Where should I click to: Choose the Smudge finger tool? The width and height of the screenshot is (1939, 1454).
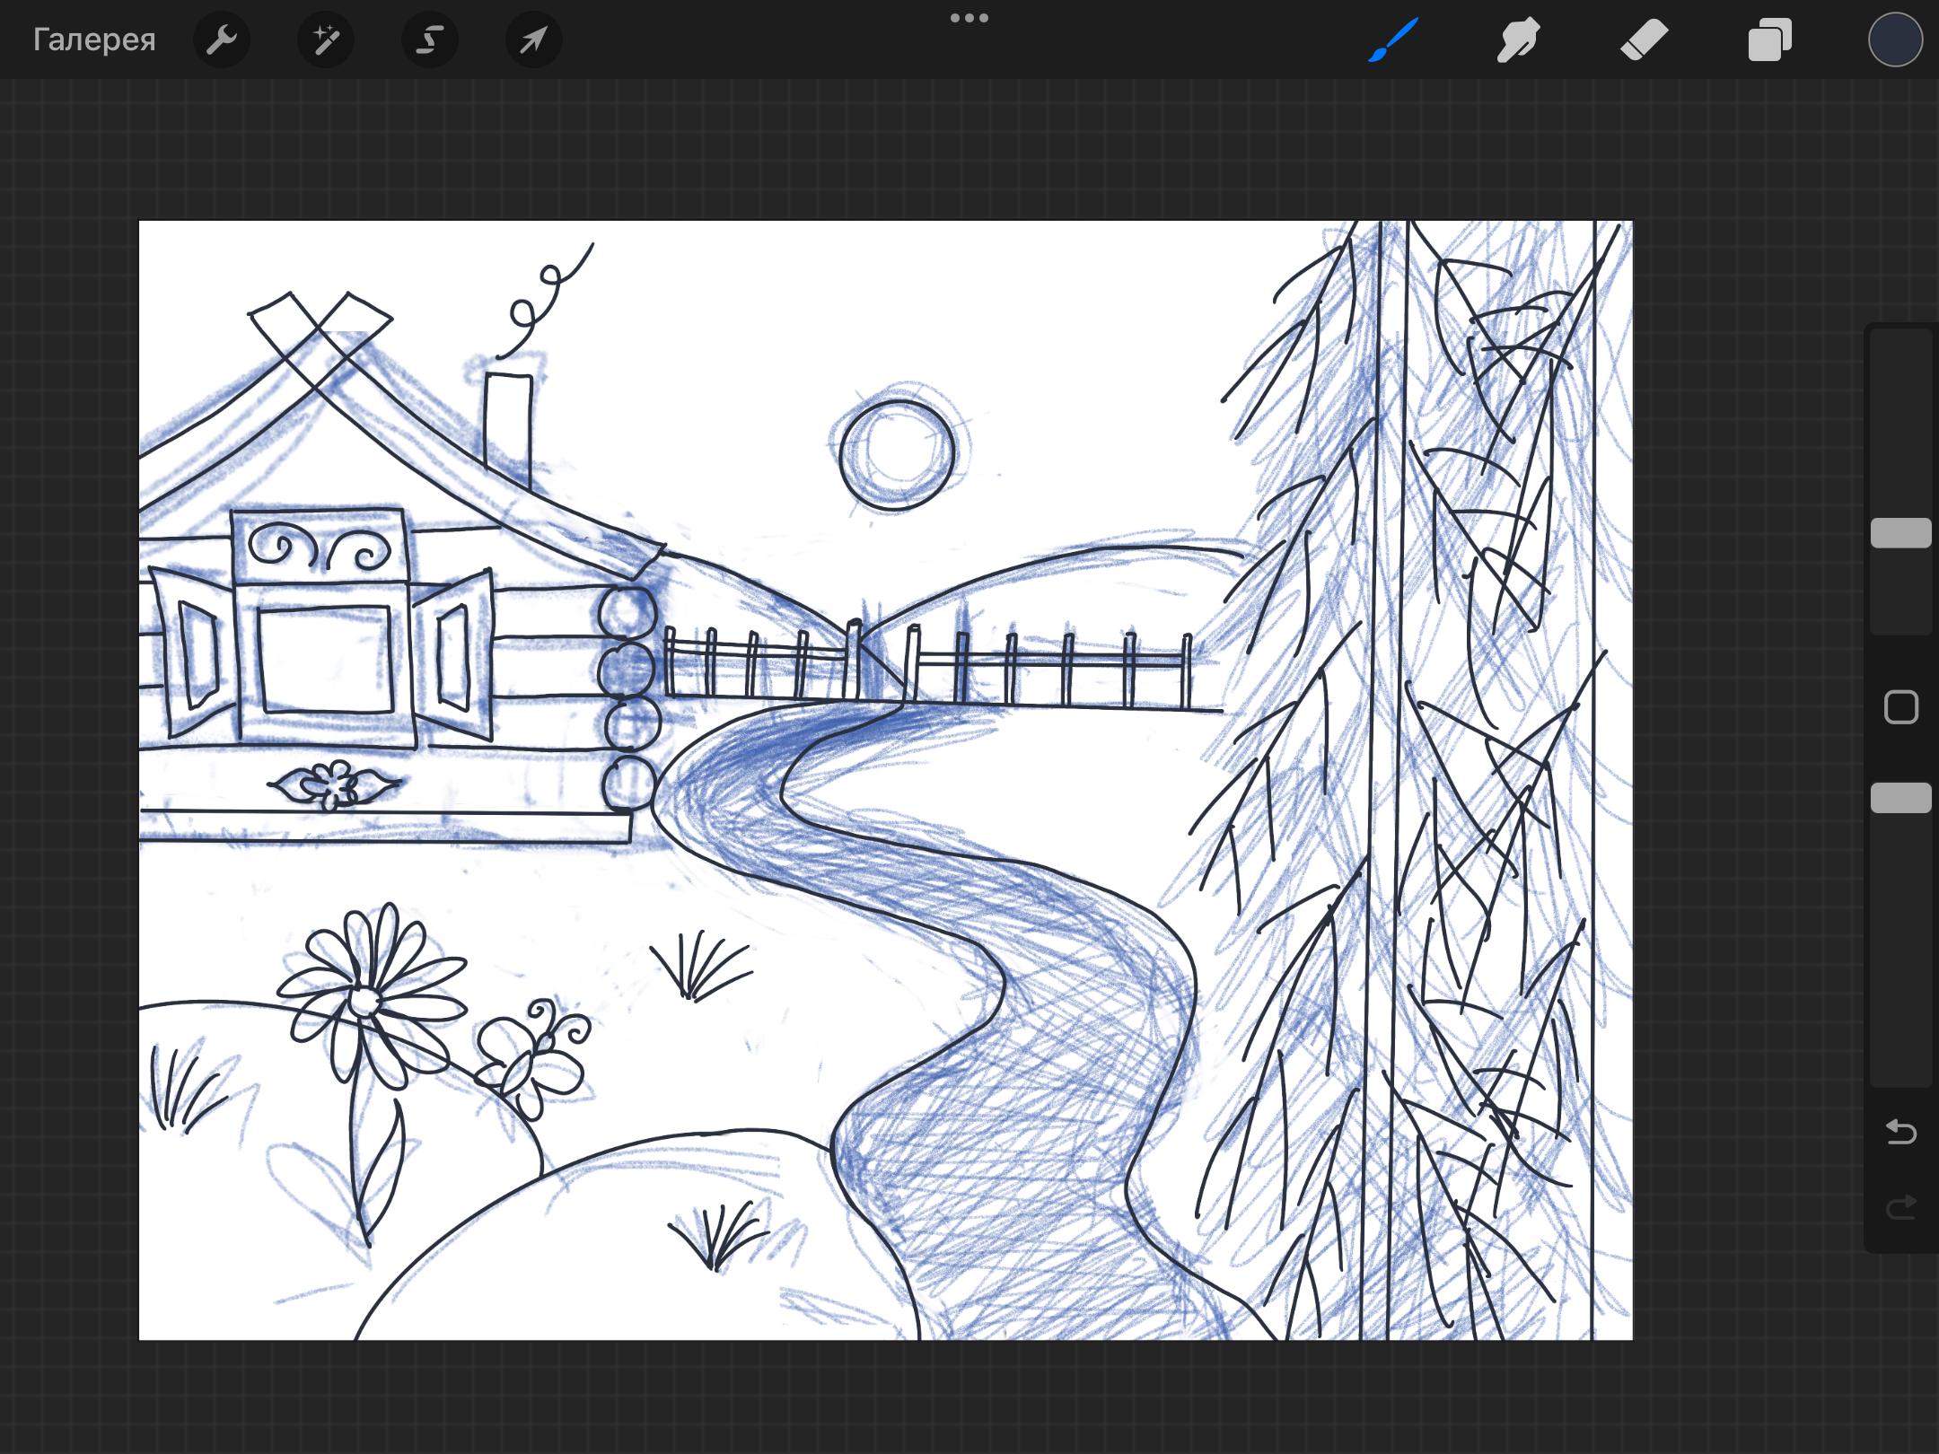pyautogui.click(x=1518, y=39)
